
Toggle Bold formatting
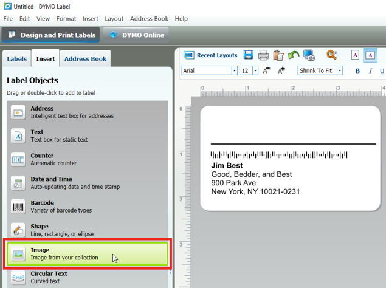point(357,71)
